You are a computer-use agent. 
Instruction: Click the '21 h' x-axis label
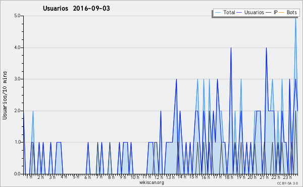click(x=264, y=177)
